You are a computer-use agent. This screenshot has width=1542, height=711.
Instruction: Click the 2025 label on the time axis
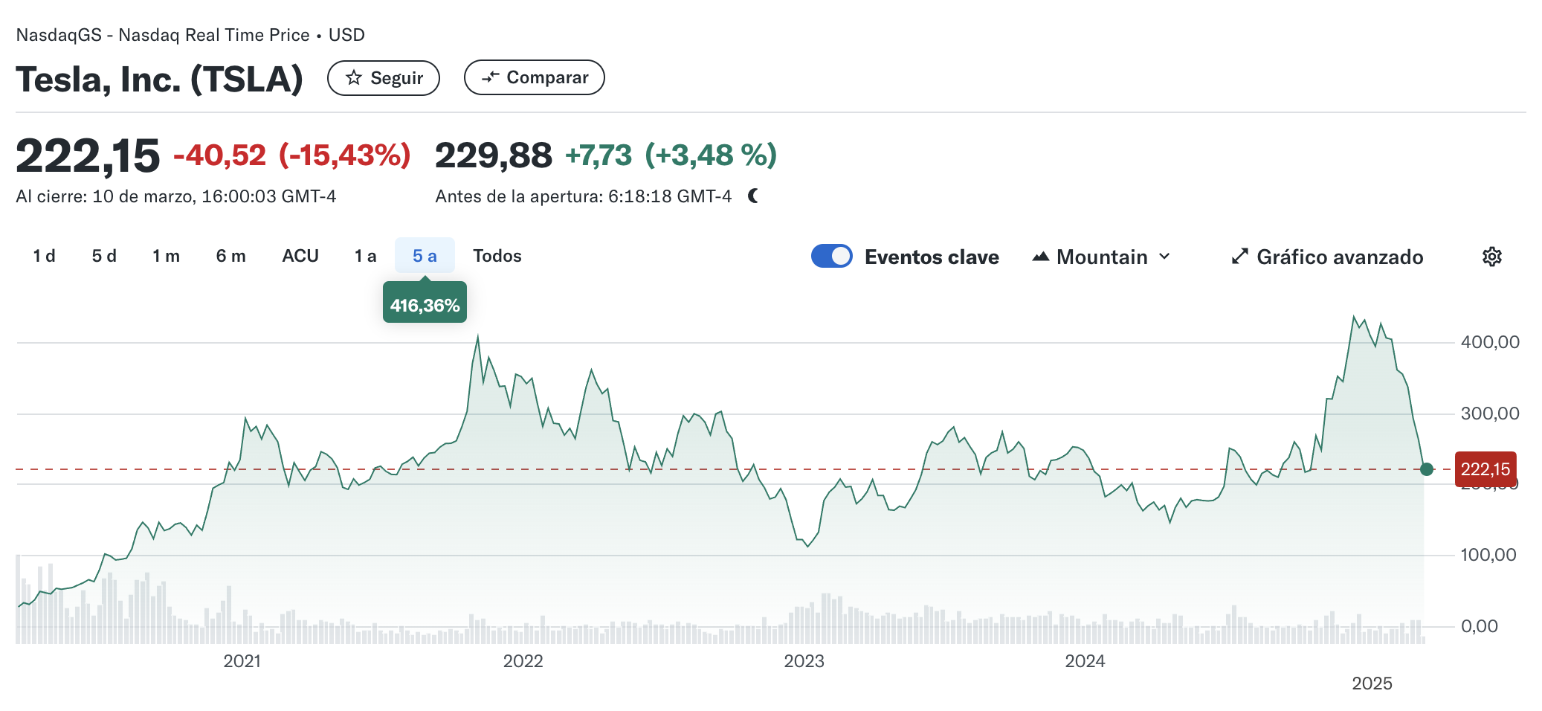pos(1372,683)
